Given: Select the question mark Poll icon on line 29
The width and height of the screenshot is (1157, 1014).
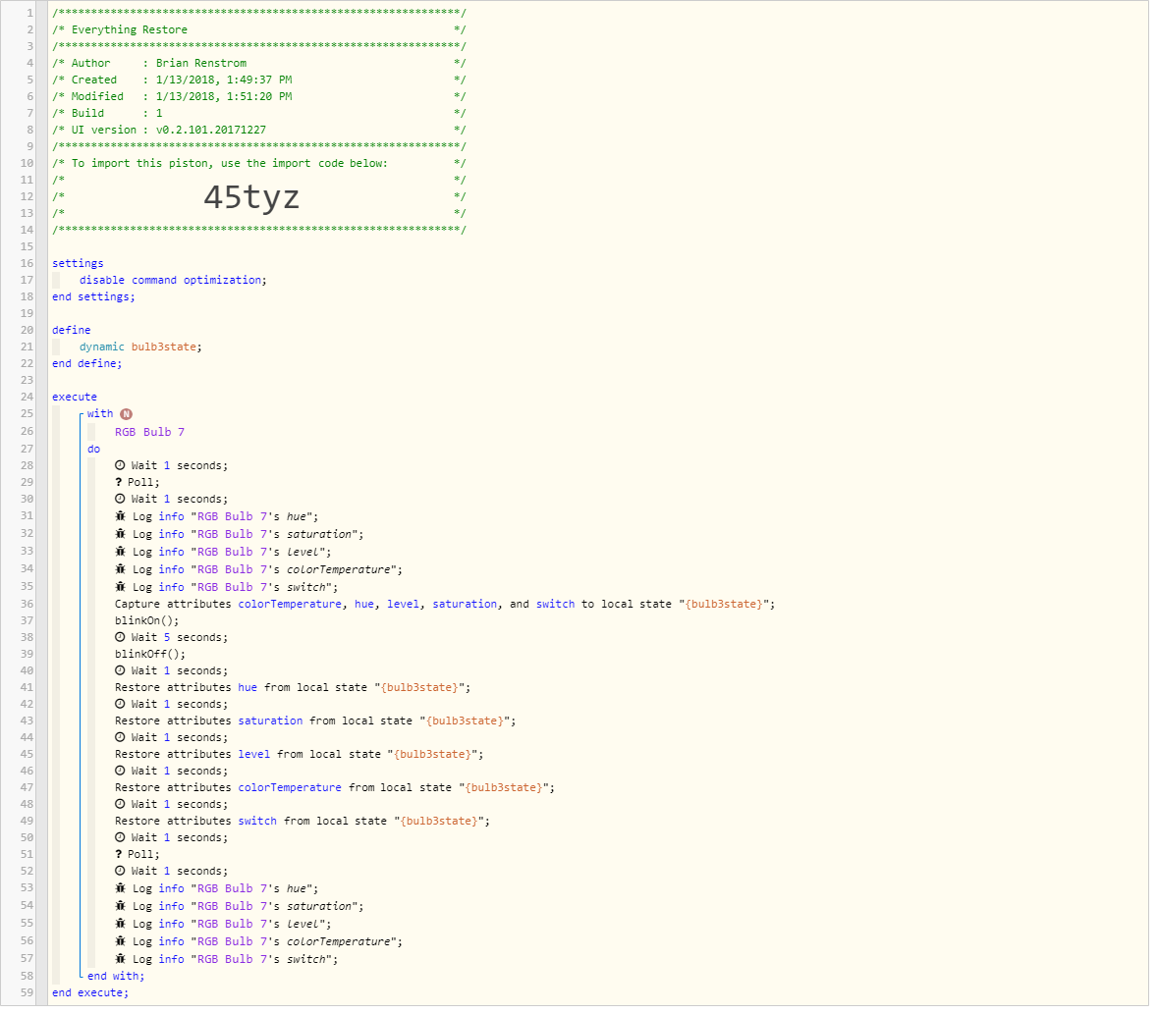Looking at the screenshot, I should (119, 482).
